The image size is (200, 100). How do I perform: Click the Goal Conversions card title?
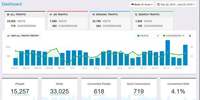coord(139,84)
